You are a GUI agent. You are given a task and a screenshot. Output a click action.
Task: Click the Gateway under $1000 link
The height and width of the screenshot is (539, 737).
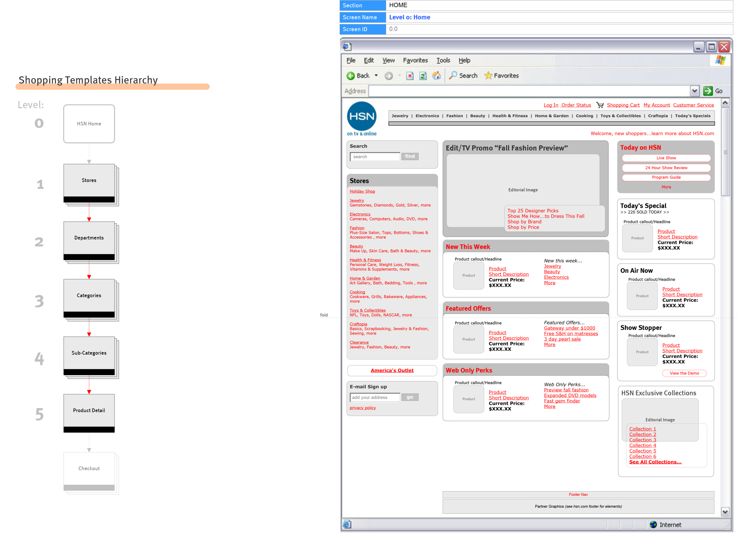[569, 328]
